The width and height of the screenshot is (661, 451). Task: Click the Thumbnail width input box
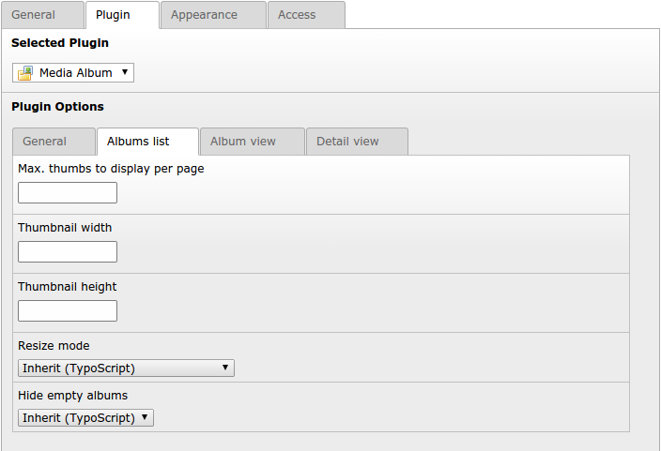tap(68, 251)
